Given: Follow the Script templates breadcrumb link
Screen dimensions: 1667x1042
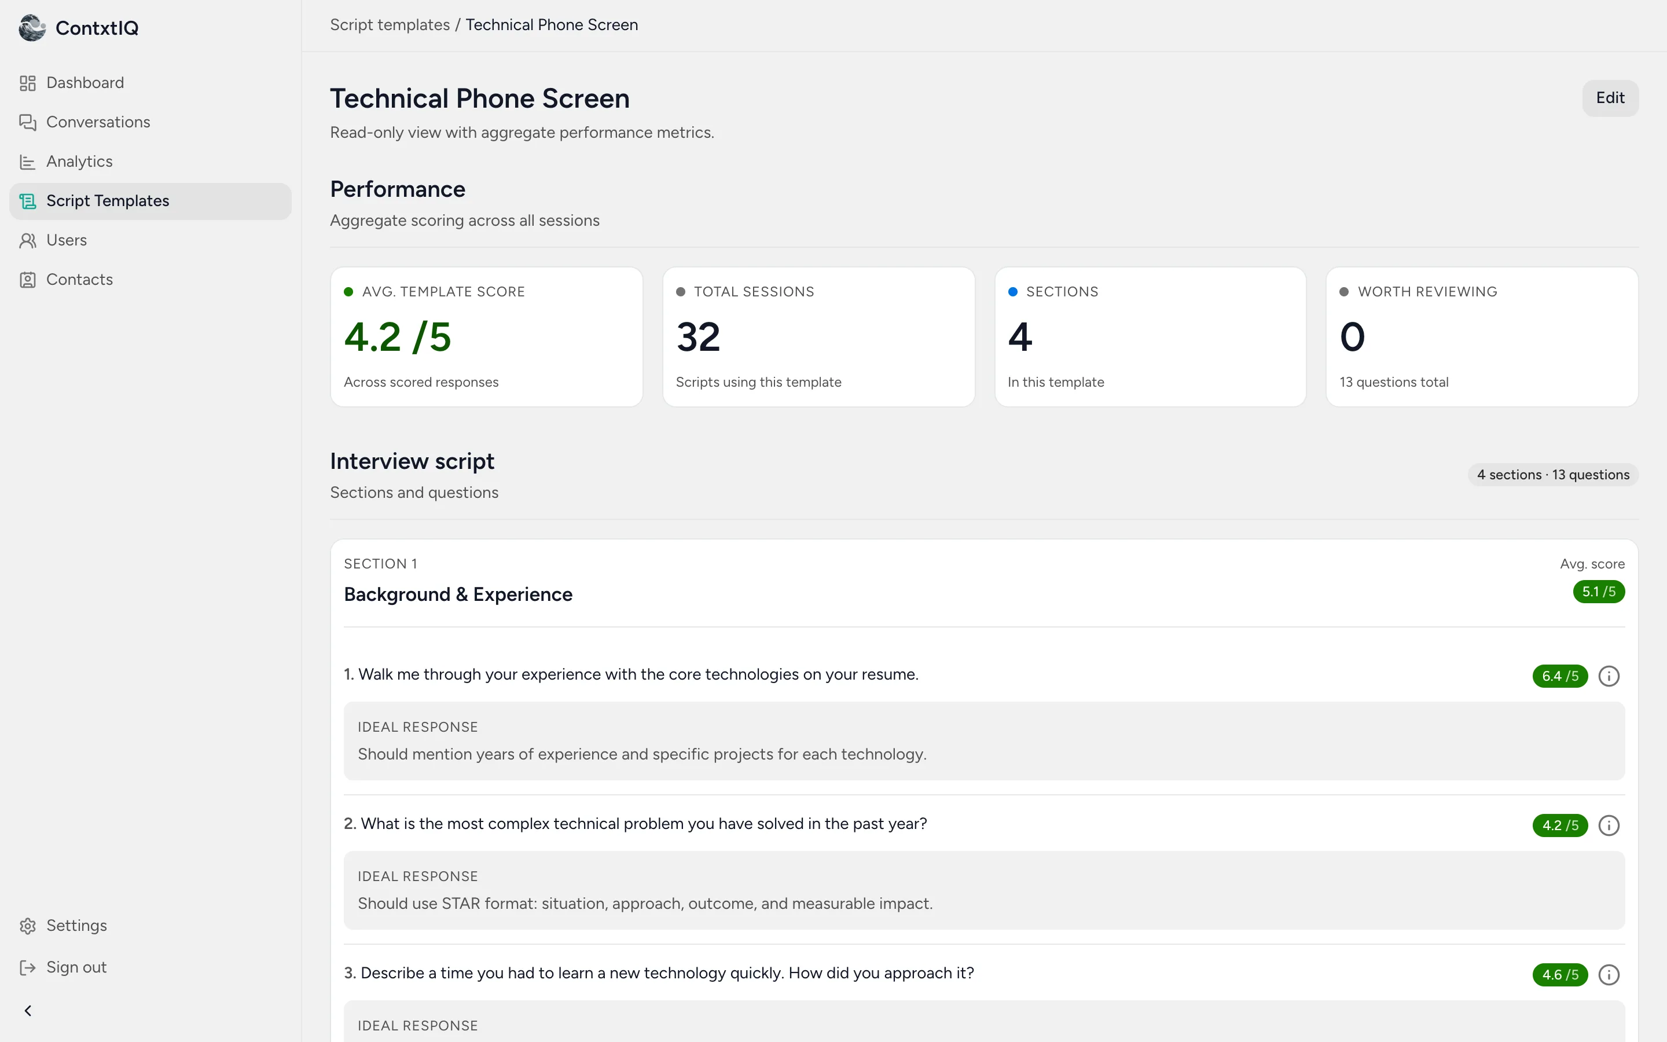Looking at the screenshot, I should click(390, 25).
